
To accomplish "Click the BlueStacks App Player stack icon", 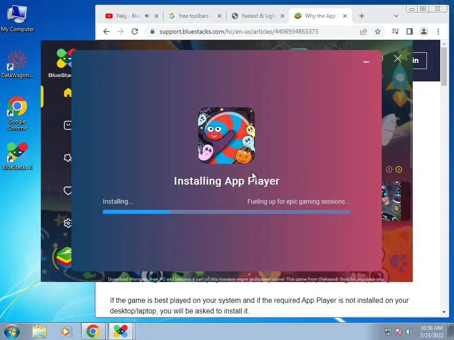I will (64, 257).
